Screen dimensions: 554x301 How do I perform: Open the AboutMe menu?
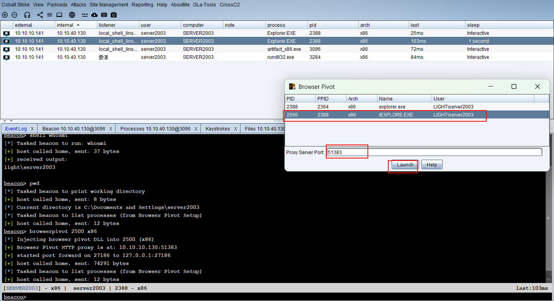pyautogui.click(x=180, y=5)
